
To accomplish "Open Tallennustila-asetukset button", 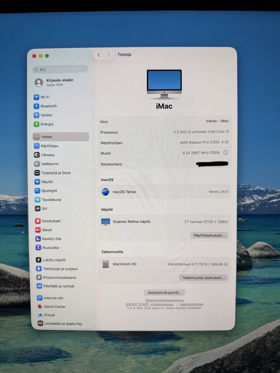I will click(x=203, y=278).
